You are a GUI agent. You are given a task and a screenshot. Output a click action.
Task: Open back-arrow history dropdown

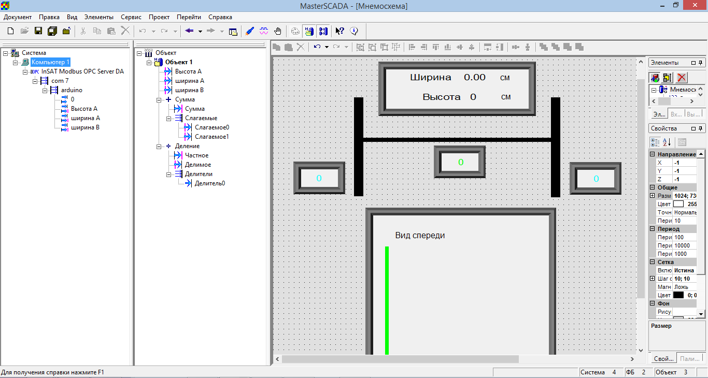click(x=200, y=31)
